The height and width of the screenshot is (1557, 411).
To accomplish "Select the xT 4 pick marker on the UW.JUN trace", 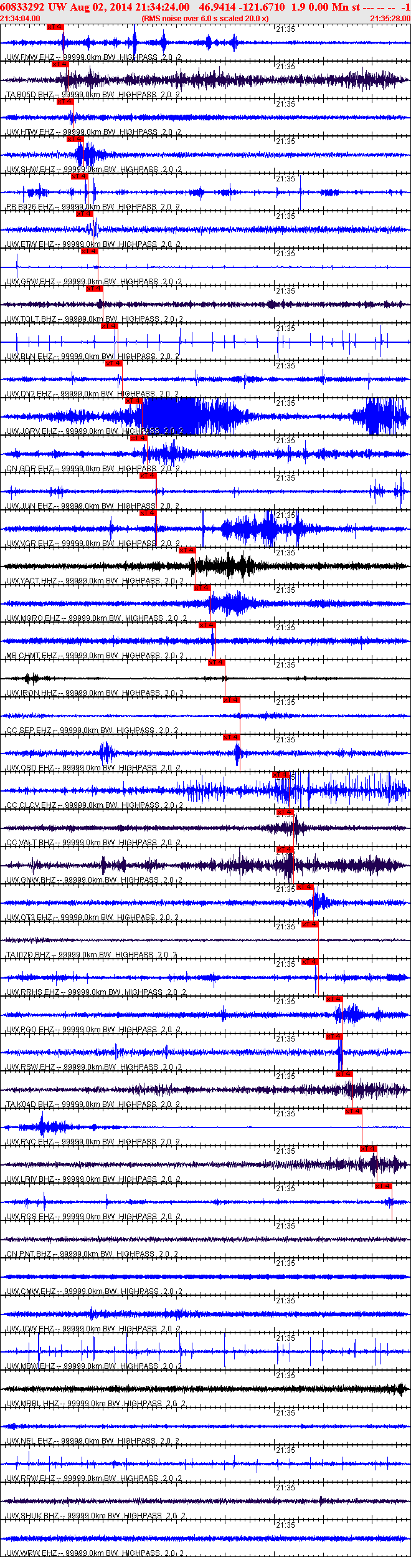I will [148, 476].
